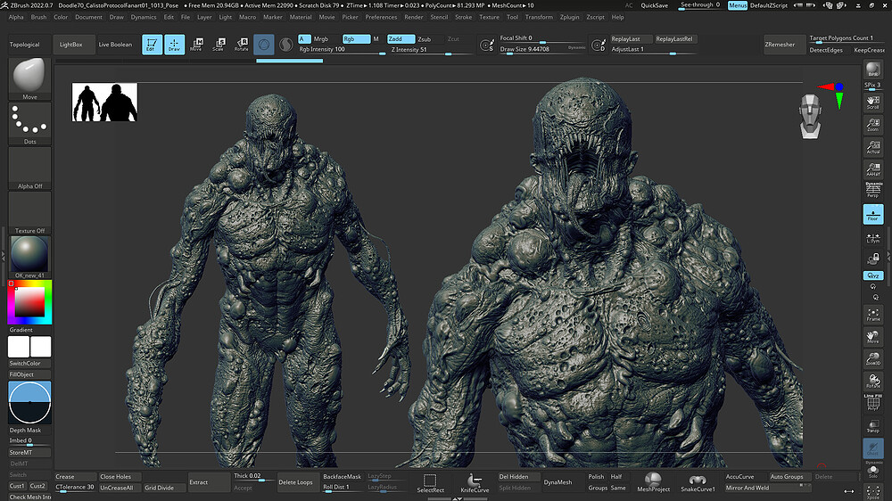892x501 pixels.
Task: Toggle Ghost transparency mode
Action: [x=872, y=448]
